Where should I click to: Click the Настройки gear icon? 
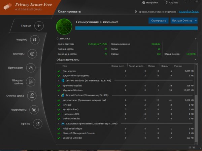144,3
